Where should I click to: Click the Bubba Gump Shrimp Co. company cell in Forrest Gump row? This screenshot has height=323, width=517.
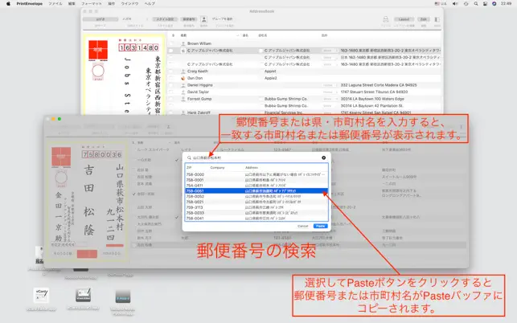click(286, 99)
